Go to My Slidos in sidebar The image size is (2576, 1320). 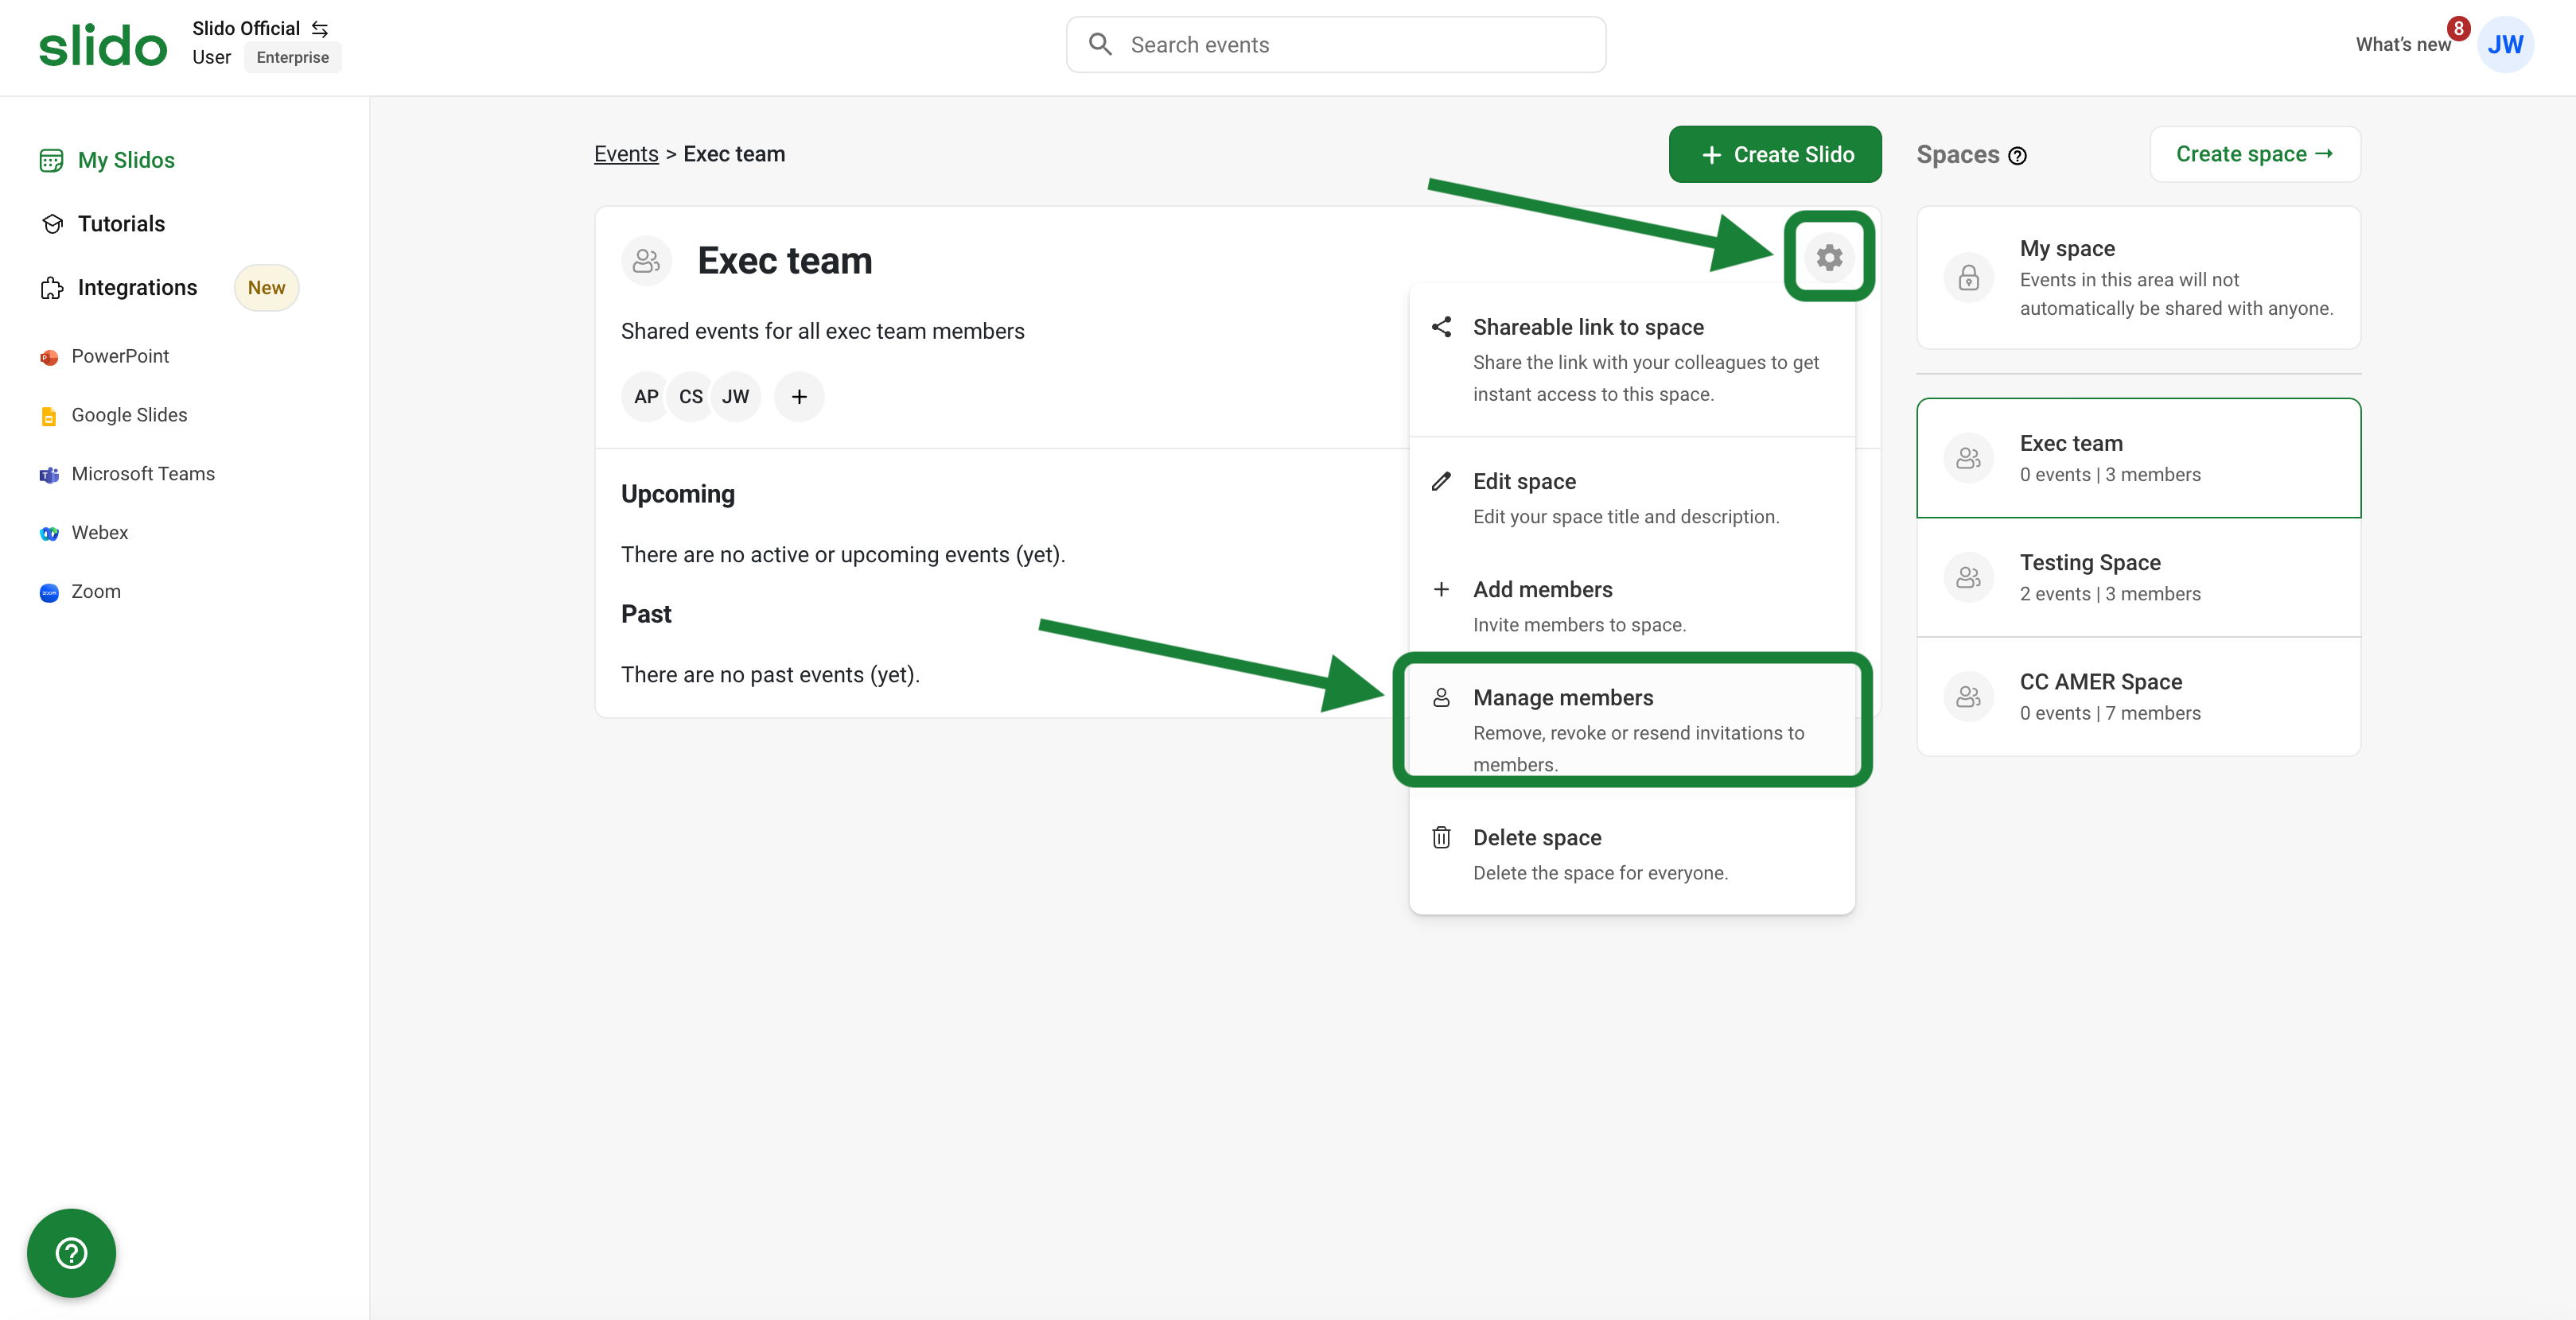(126, 160)
